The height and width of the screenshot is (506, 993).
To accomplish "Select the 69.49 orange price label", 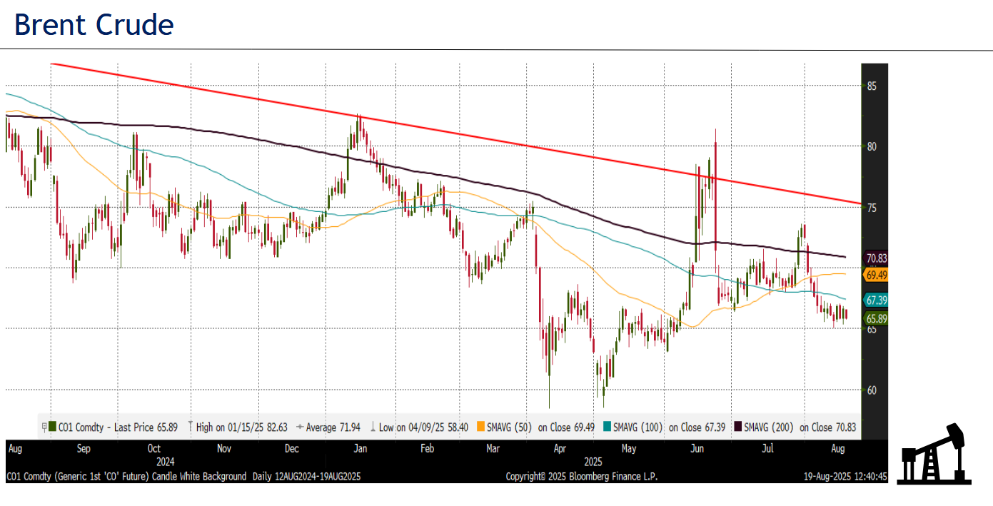I will click(x=876, y=275).
